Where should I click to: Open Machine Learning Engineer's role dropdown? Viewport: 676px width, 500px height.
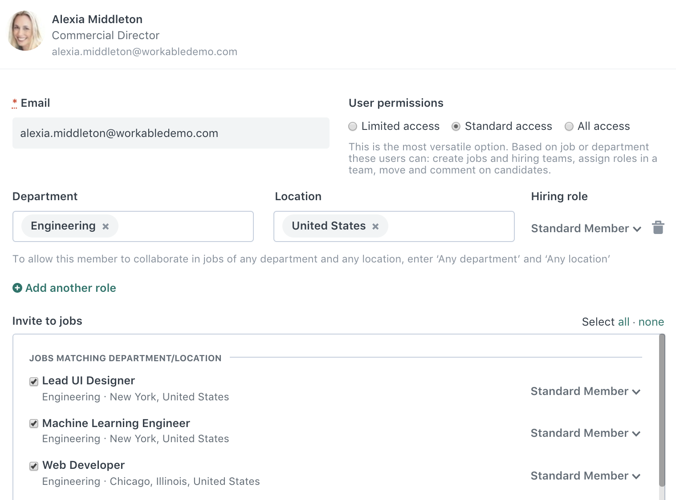[x=586, y=433]
